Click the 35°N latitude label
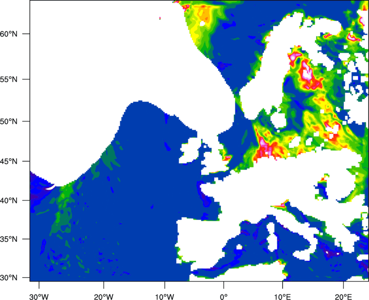 pos(9,239)
